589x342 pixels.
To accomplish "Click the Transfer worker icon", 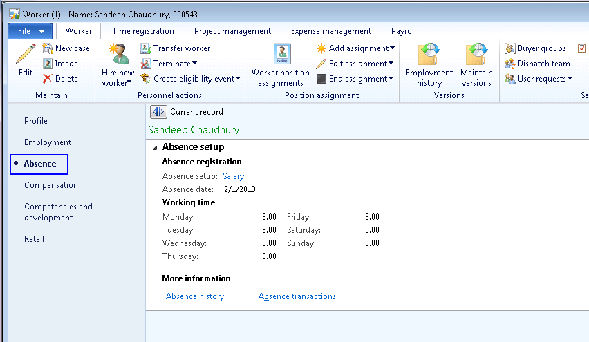I will coord(146,48).
